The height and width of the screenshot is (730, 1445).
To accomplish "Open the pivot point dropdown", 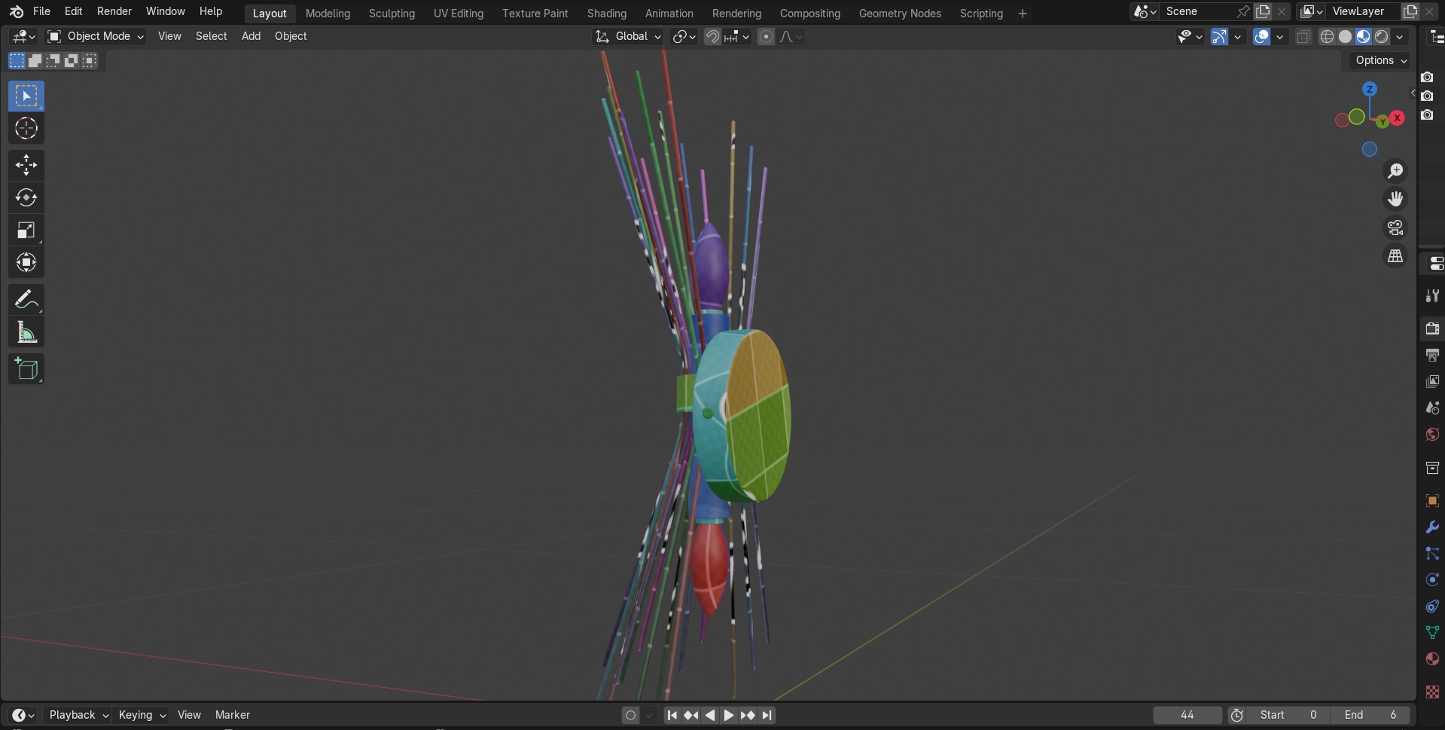I will coord(684,36).
